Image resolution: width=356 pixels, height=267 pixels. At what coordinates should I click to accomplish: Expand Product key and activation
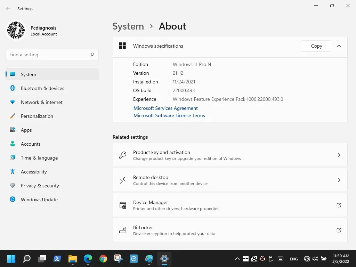click(230, 155)
